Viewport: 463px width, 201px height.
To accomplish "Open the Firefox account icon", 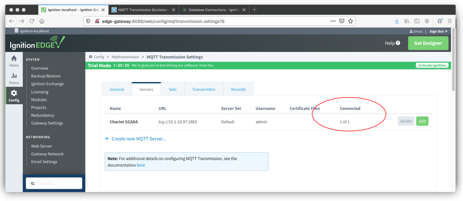I will (427, 21).
